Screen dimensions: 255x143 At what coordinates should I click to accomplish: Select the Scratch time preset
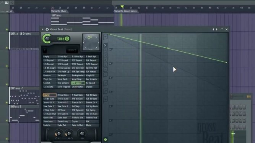(x=50, y=83)
